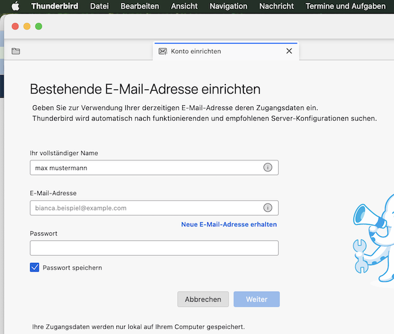Click envelope icon on Konto einrichten tab
The image size is (394, 334).
coord(163,51)
